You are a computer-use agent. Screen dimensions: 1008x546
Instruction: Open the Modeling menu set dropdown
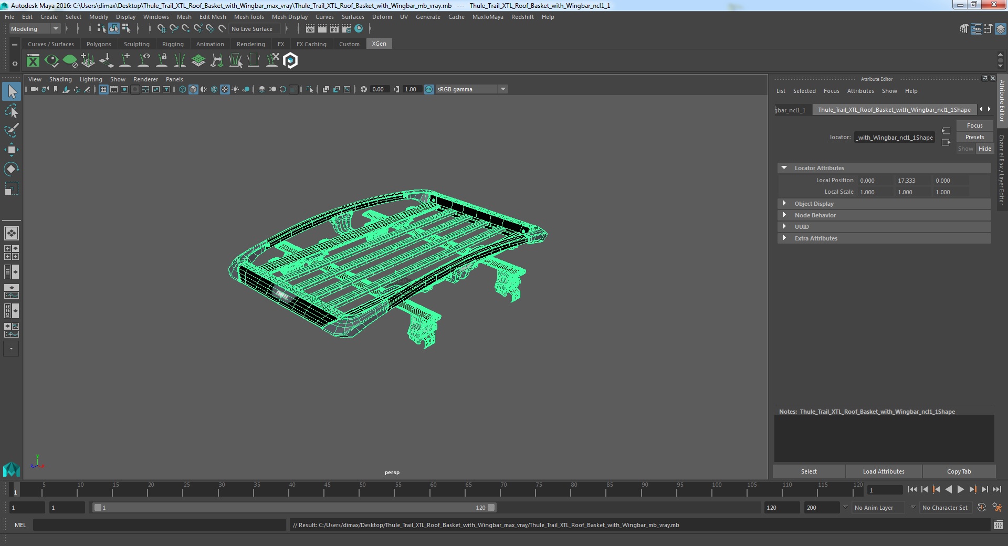coord(35,29)
